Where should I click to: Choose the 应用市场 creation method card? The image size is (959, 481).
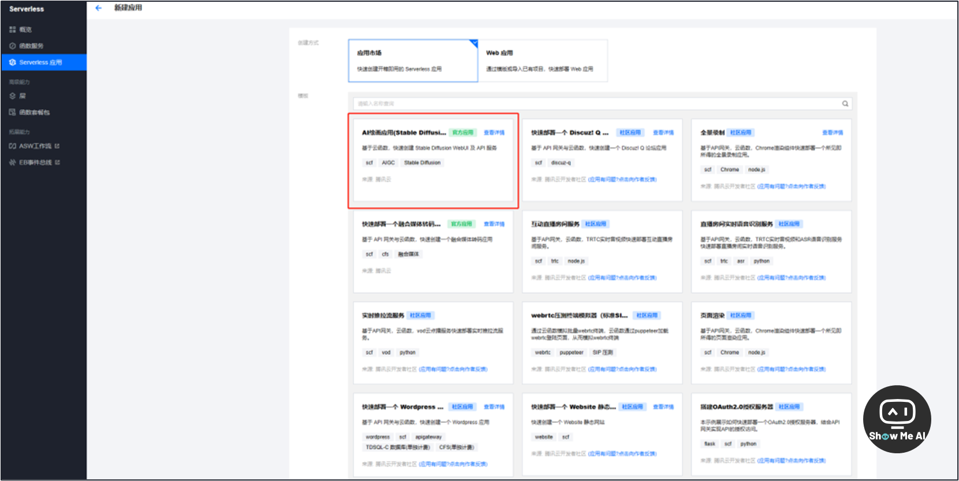[413, 61]
